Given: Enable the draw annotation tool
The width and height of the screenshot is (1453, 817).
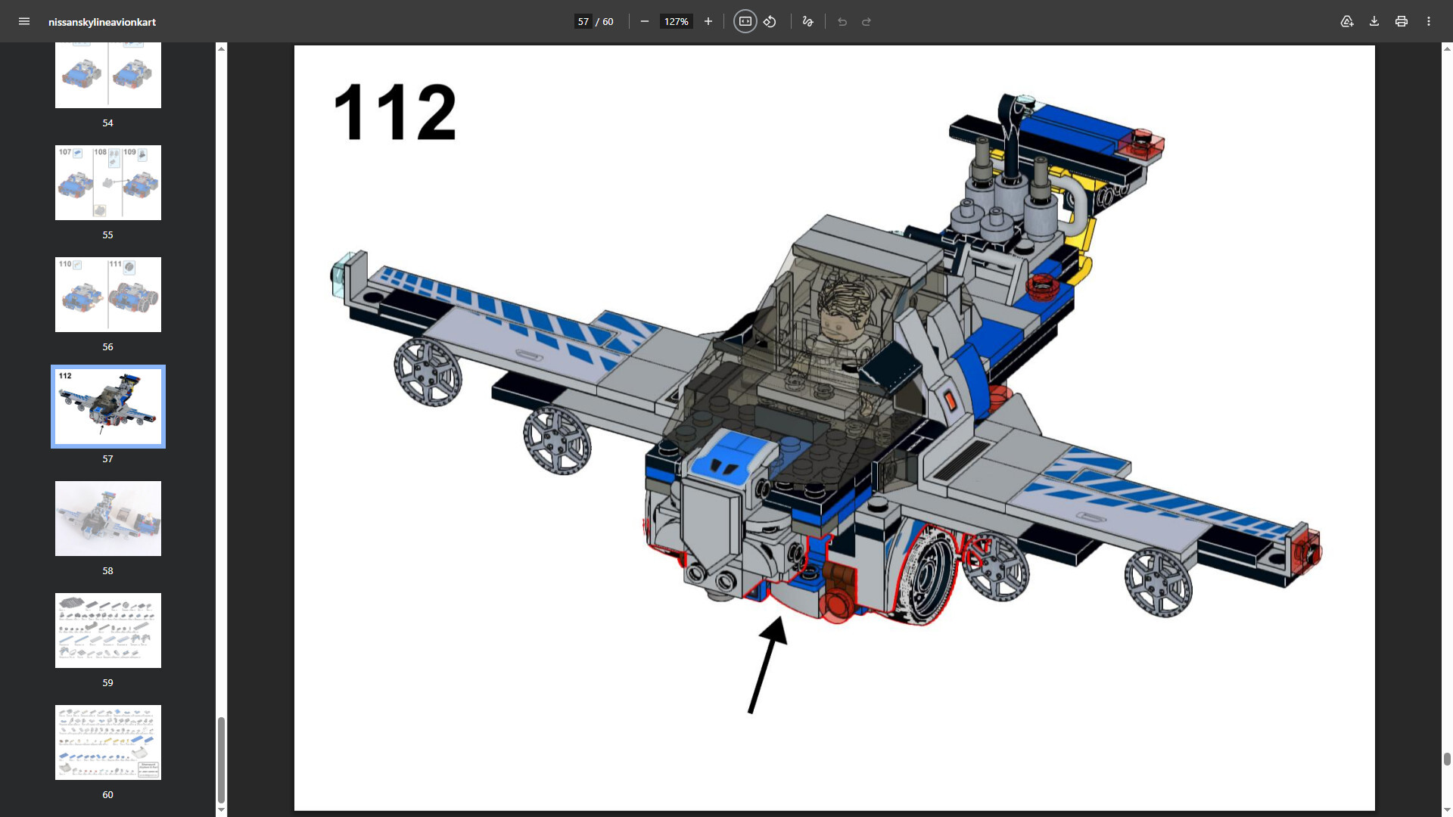Looking at the screenshot, I should (x=807, y=21).
